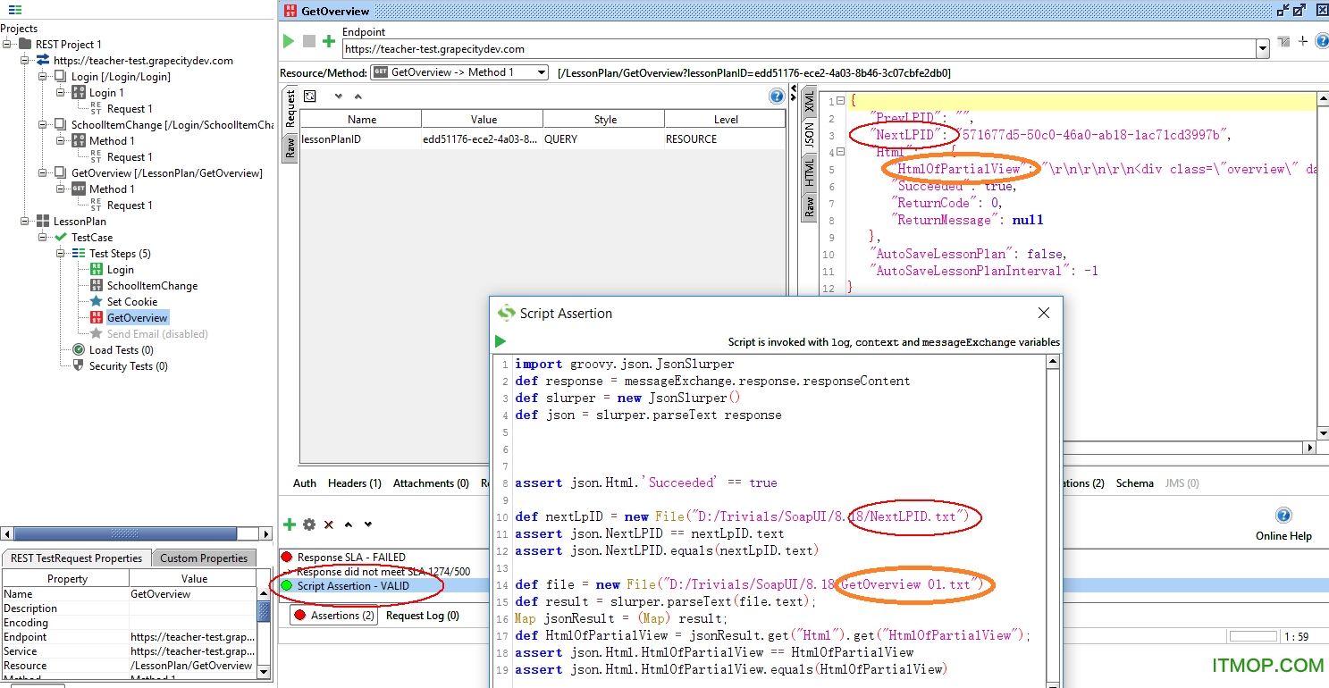Click lessonPlanID parameter value cell
Image resolution: width=1329 pixels, height=688 pixels.
pyautogui.click(x=482, y=139)
